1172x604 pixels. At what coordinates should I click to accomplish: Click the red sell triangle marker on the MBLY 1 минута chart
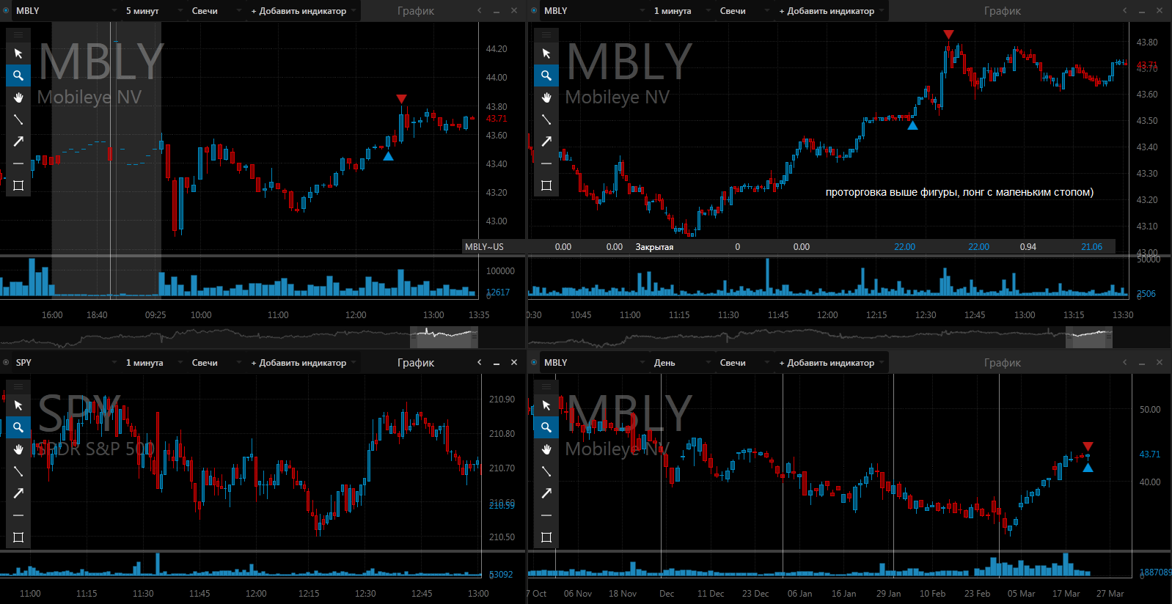948,34
